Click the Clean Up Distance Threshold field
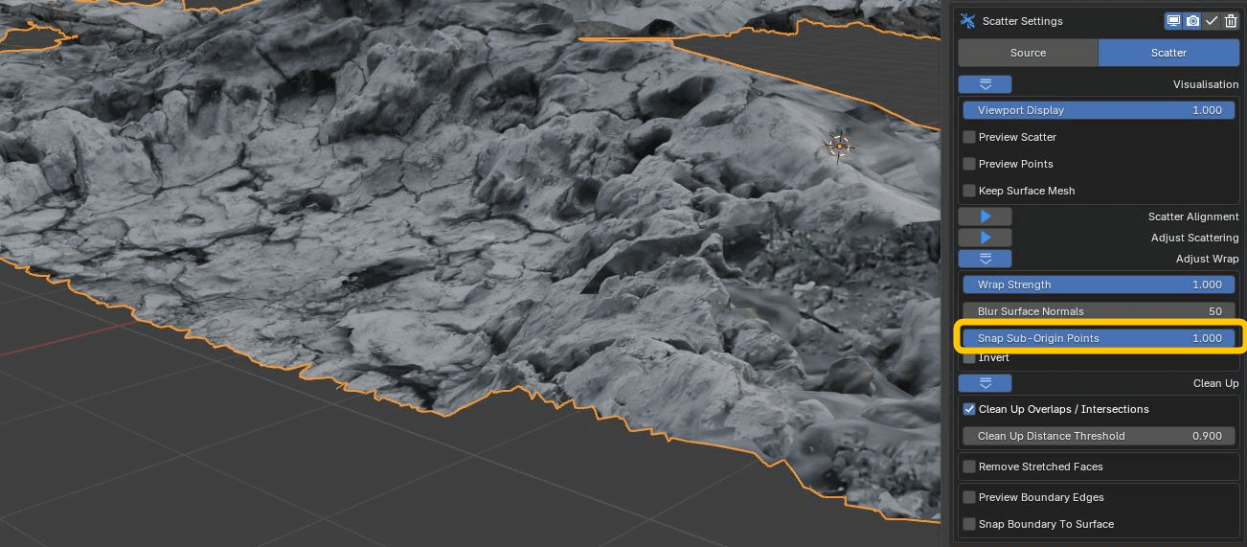1247x547 pixels. (1099, 436)
